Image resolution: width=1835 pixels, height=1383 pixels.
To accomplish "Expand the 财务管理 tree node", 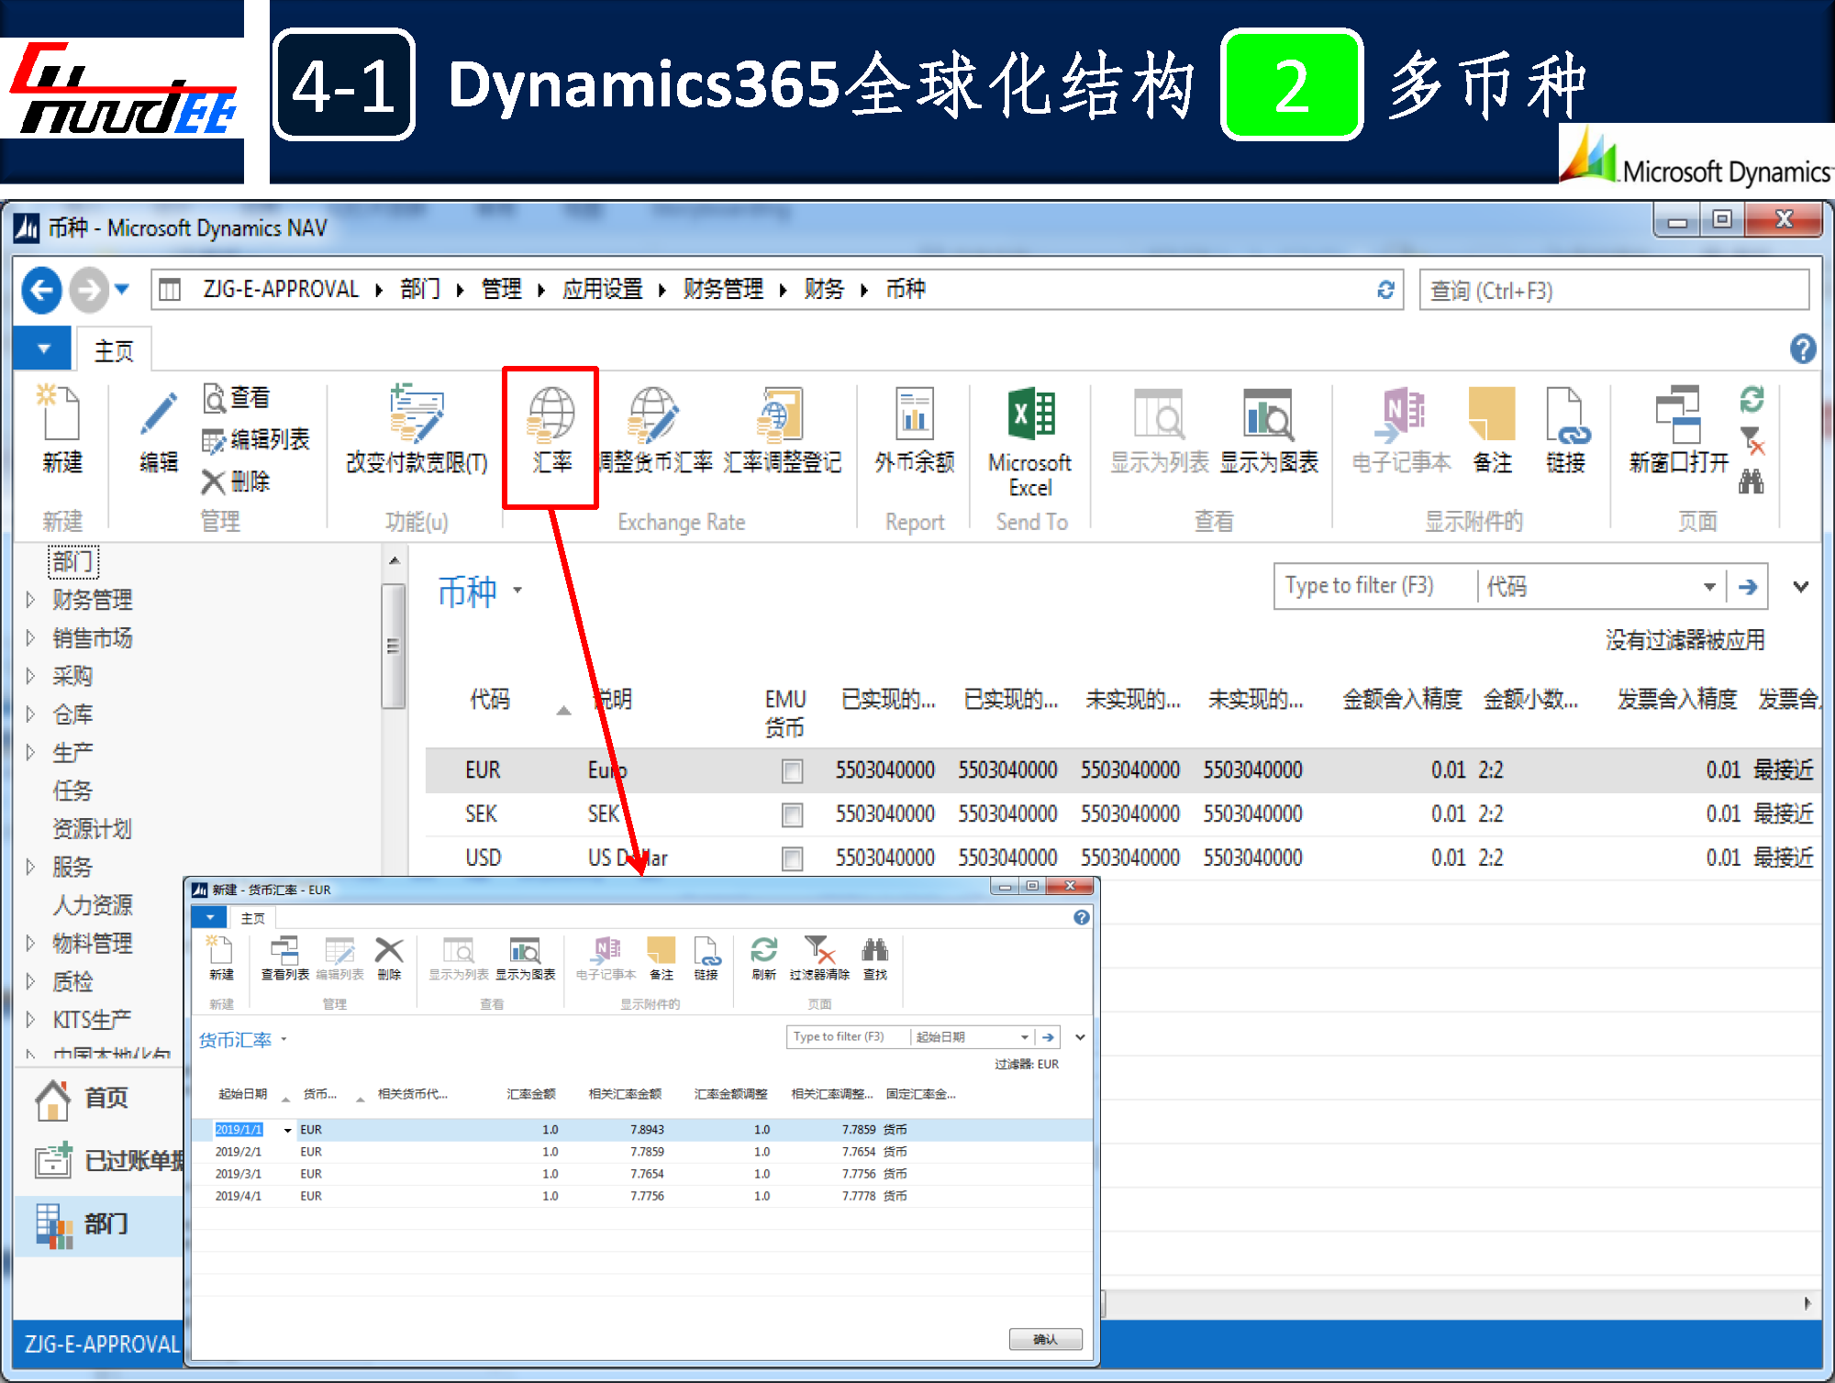I will coord(30,600).
